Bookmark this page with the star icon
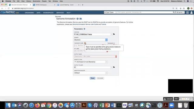The image size is (194, 109). (176, 8)
